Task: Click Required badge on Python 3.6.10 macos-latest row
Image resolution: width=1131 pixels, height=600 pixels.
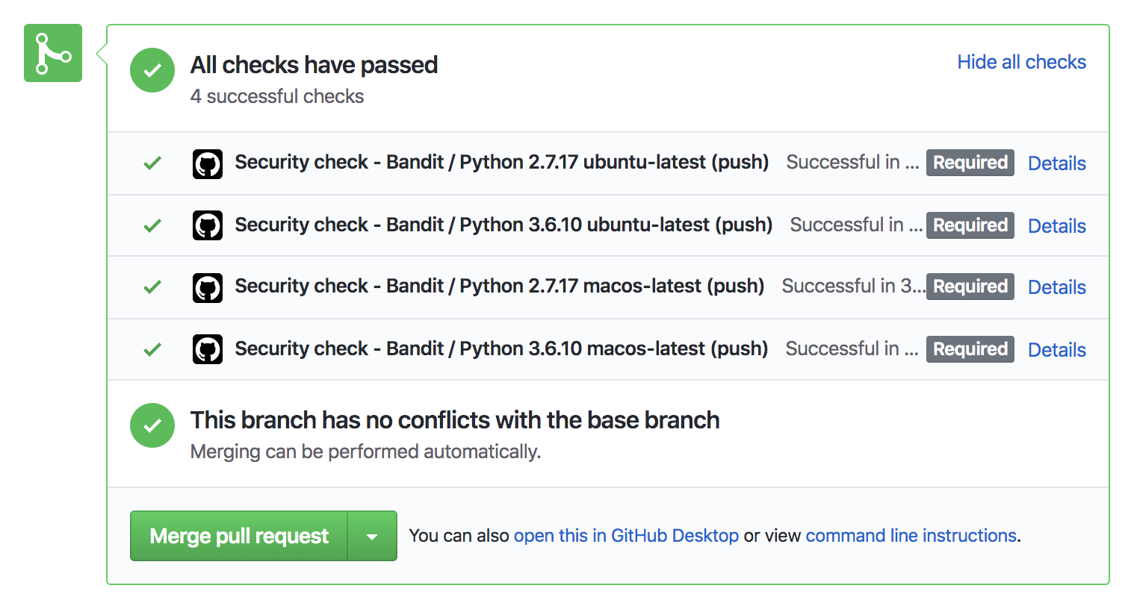Action: pyautogui.click(x=970, y=349)
